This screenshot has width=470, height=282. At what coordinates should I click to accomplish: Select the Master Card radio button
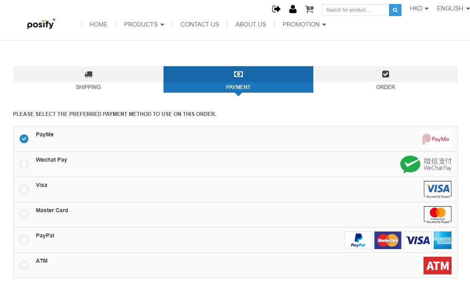point(24,215)
